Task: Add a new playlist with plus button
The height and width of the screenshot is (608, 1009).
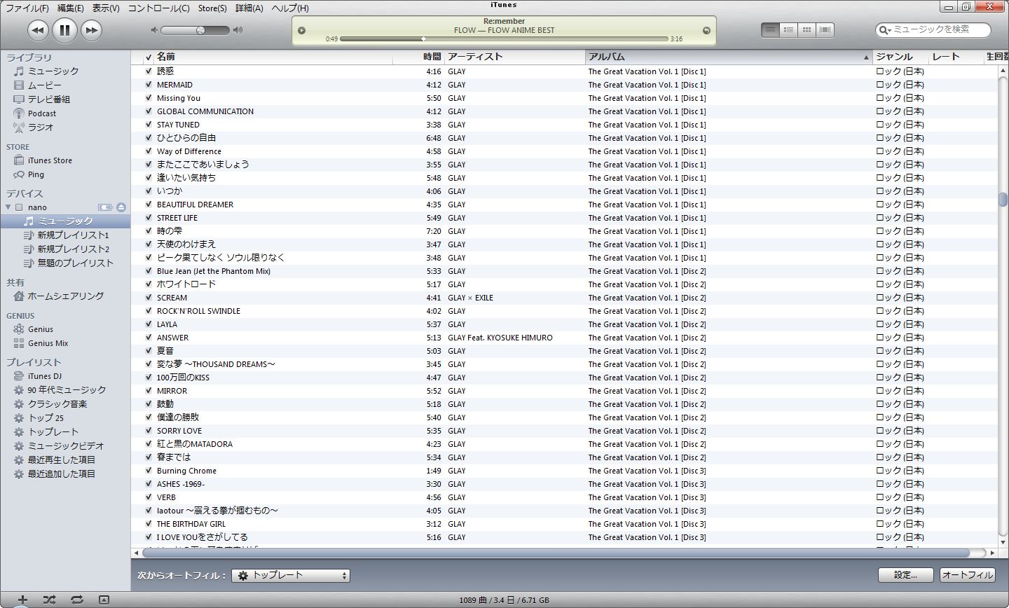Action: (x=22, y=600)
